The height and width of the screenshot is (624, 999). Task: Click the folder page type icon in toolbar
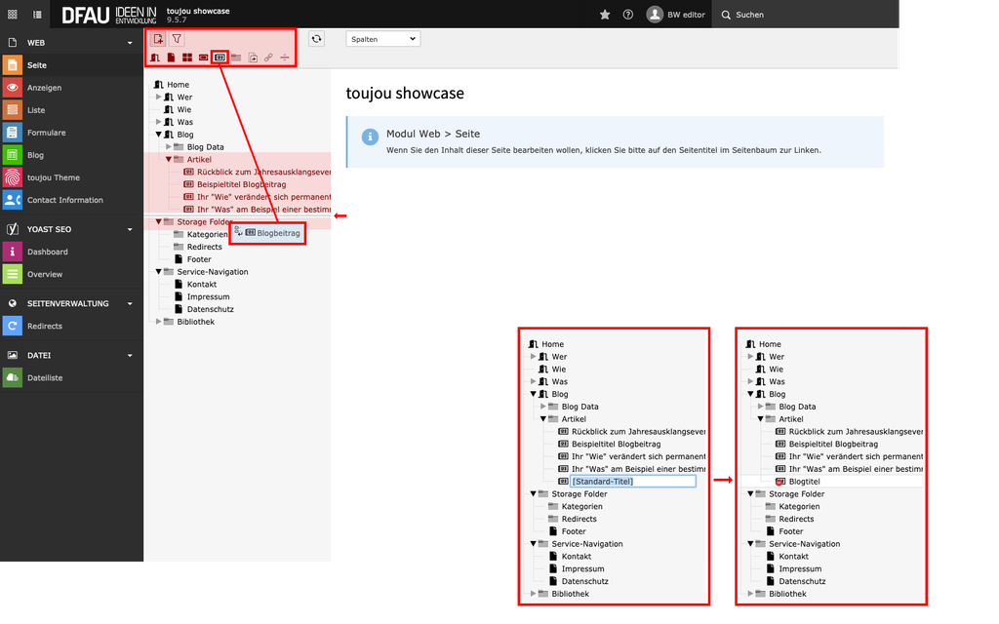click(236, 58)
